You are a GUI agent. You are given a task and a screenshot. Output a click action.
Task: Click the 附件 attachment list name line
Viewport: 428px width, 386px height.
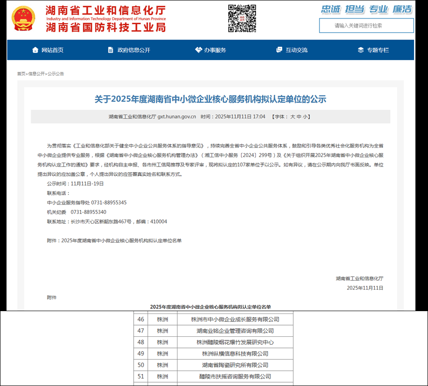pos(115,241)
